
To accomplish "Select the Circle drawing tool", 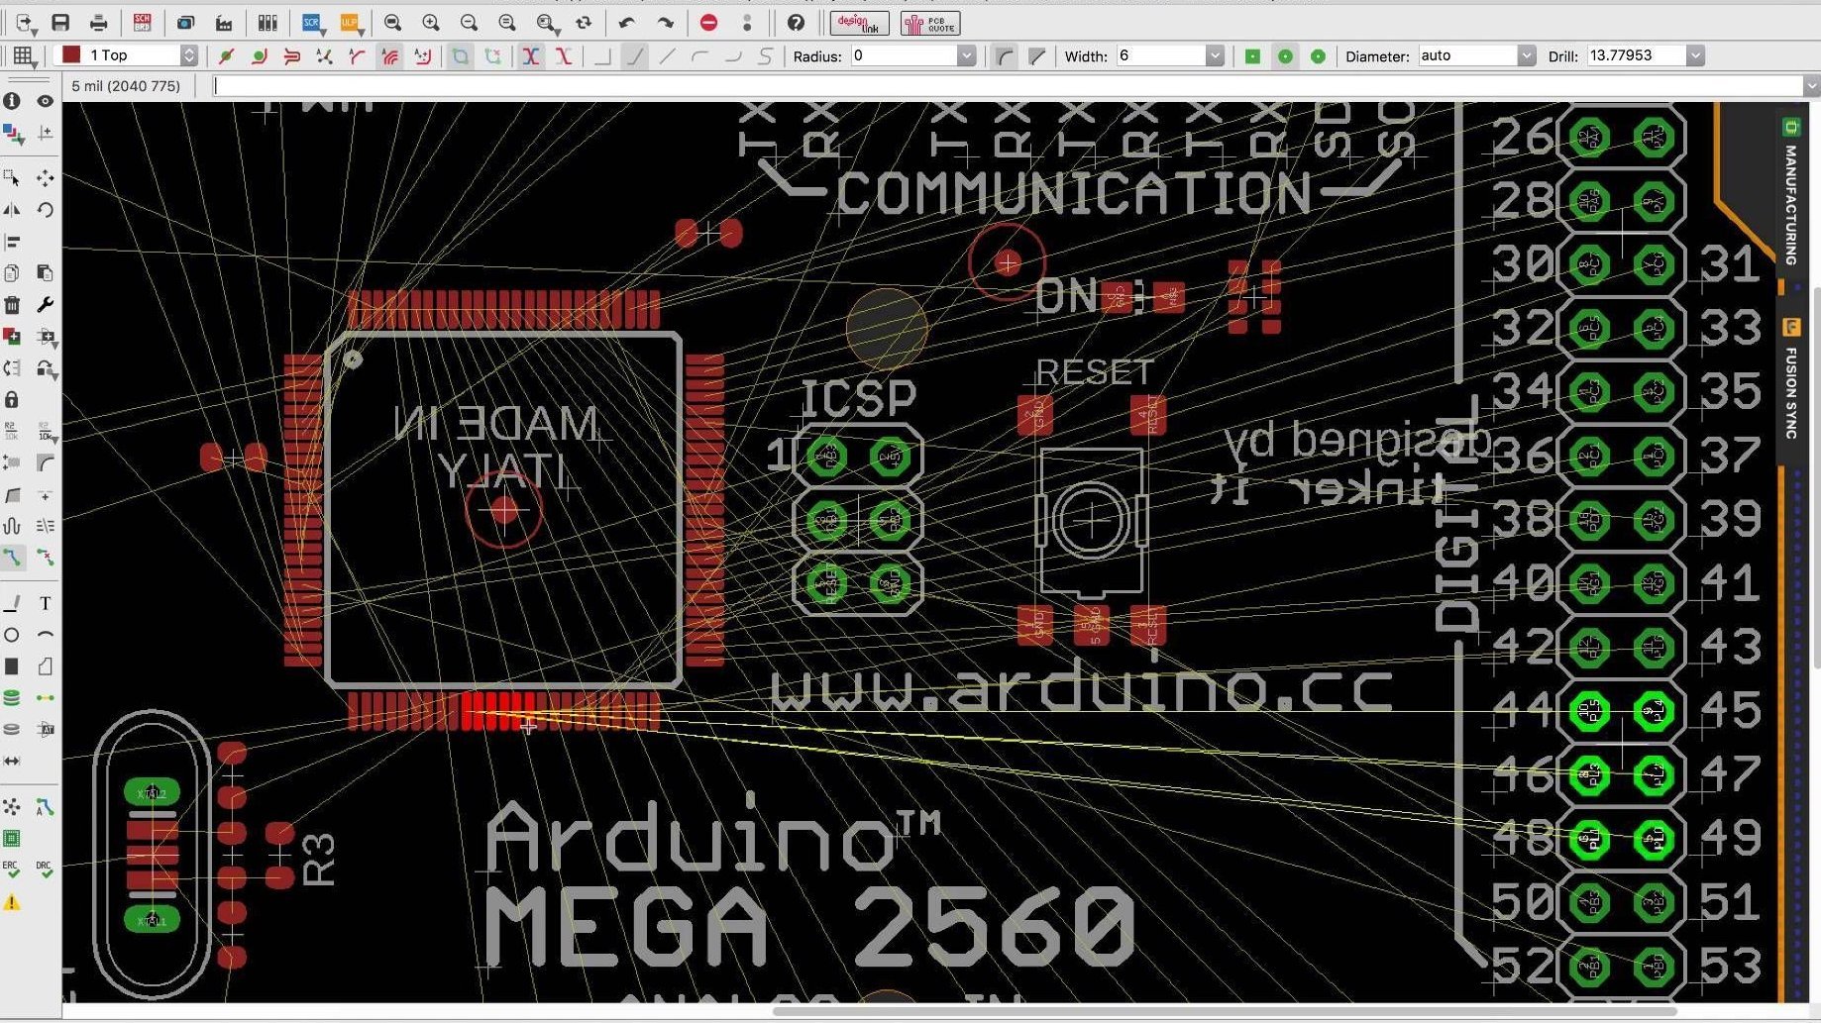I will (12, 635).
